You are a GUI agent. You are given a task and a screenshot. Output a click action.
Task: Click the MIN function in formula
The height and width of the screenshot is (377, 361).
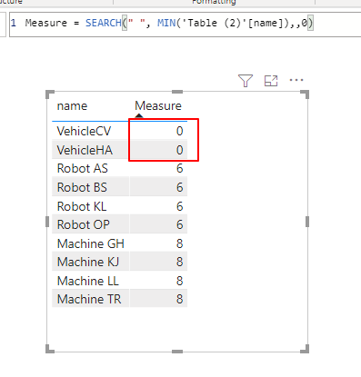(166, 23)
